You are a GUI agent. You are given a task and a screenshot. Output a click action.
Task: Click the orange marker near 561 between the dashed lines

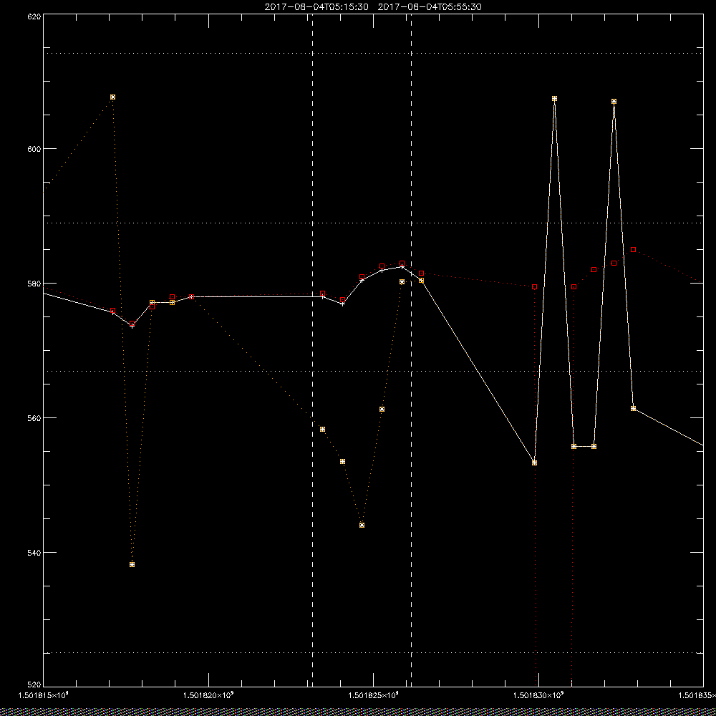[x=382, y=409]
